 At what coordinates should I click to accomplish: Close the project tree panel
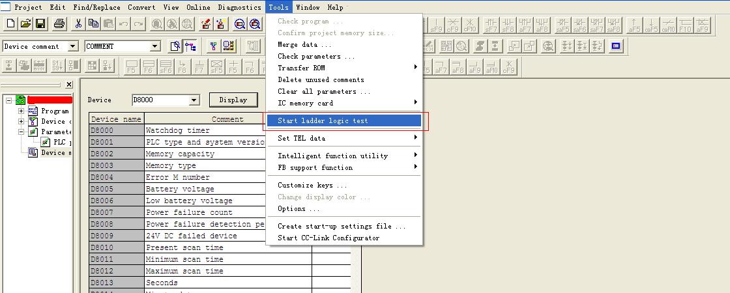tap(69, 85)
